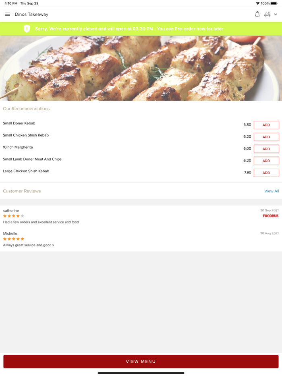Click the group ordering icon beside the bell
Image resolution: width=282 pixels, height=376 pixels.
(x=268, y=14)
